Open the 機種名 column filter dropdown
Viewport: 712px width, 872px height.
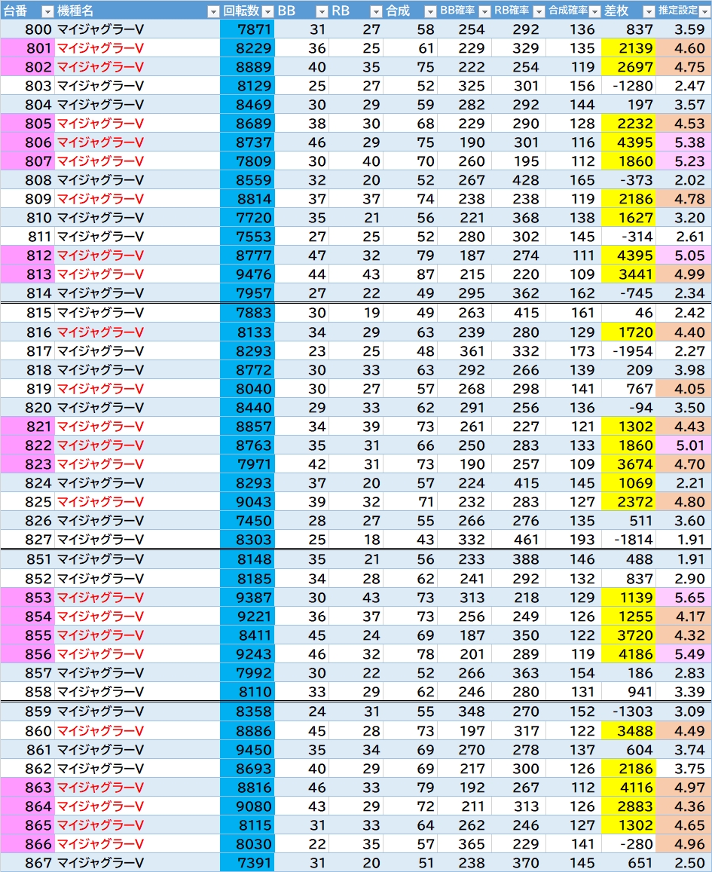[212, 11]
